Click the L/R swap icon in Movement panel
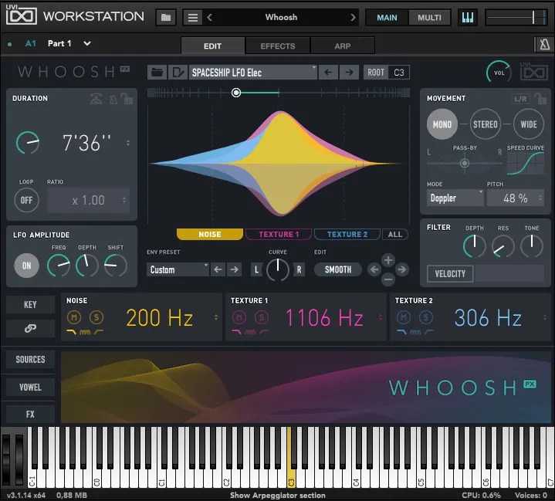Image resolution: width=555 pixels, height=501 pixels. tap(520, 99)
